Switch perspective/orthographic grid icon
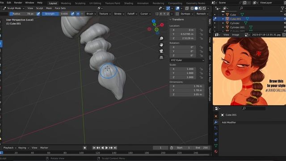 [161, 58]
